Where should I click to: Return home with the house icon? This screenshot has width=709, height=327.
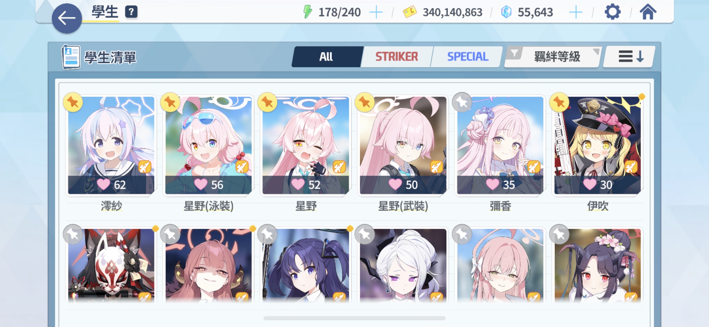(648, 12)
